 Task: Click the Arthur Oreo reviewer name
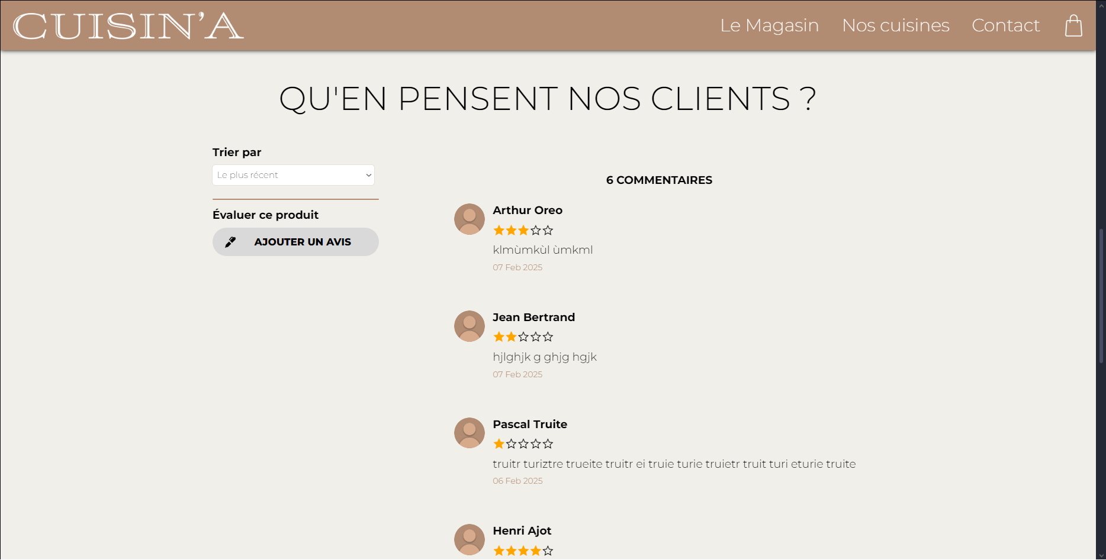[528, 211]
